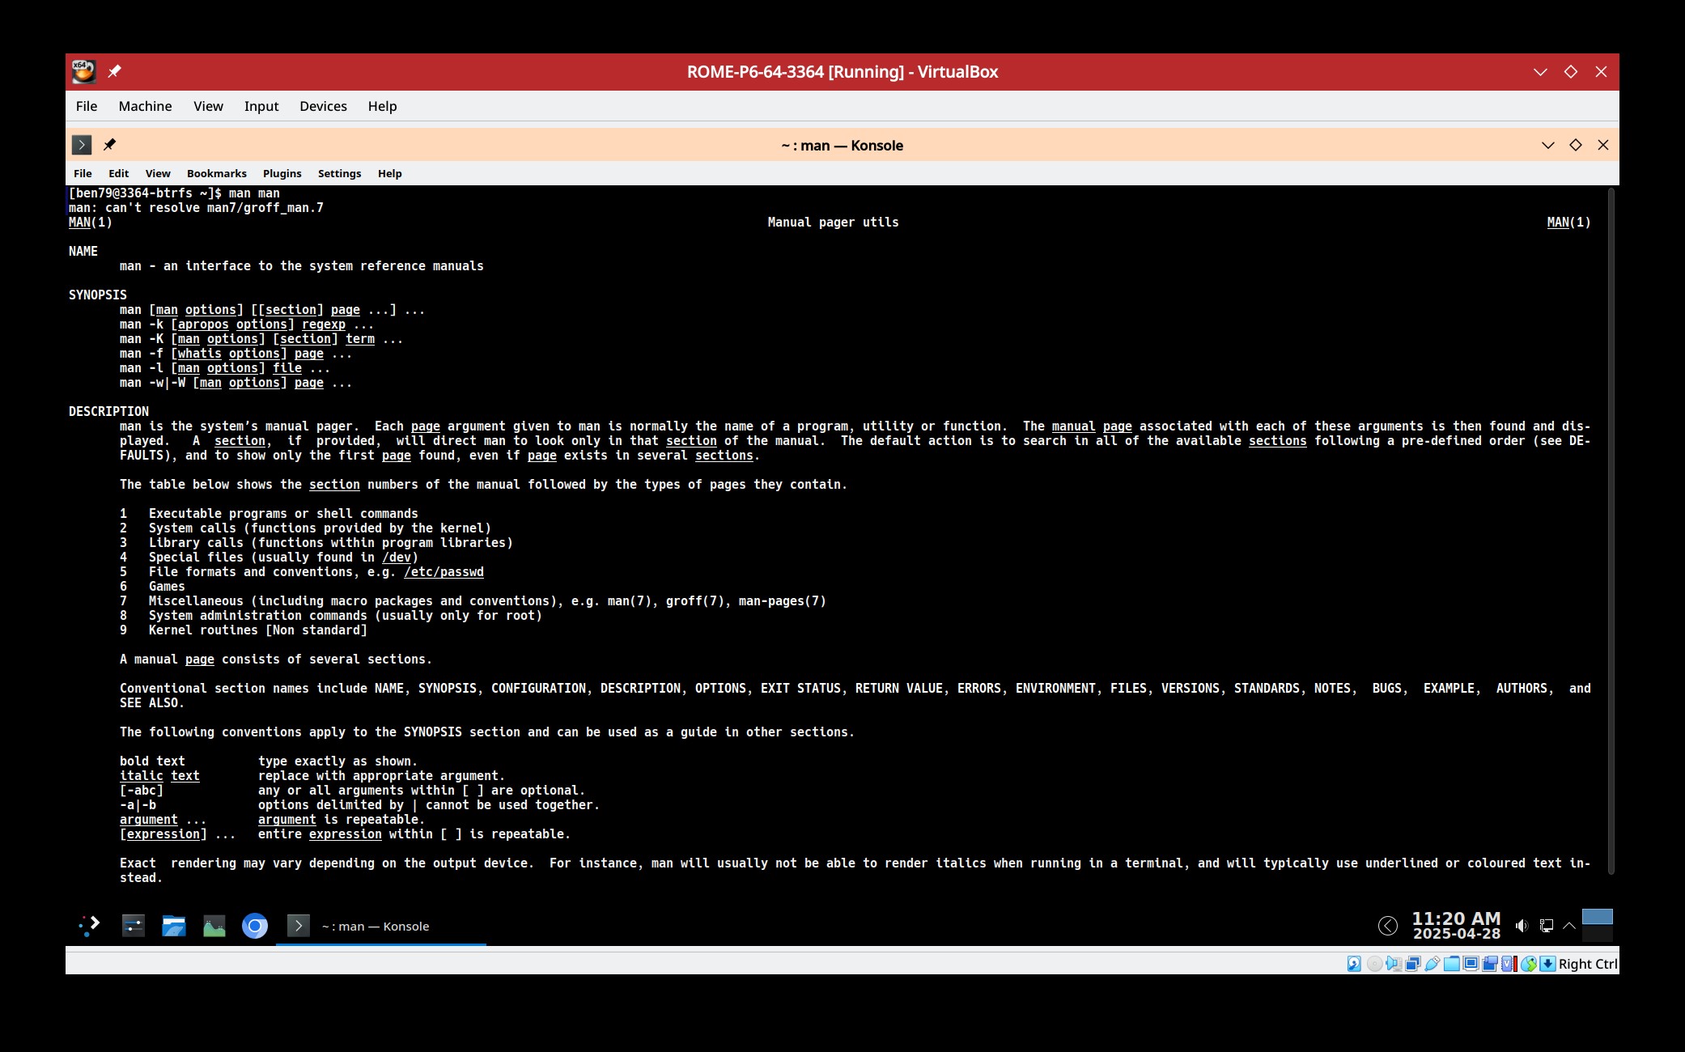Toggle the VirtualBox window pin icon
This screenshot has height=1052, width=1685.
click(x=114, y=71)
